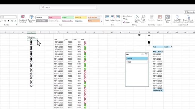Image resolution: width=195 pixels, height=109 pixels.
Task: Click the Quota header cell
Action: pos(66,40)
